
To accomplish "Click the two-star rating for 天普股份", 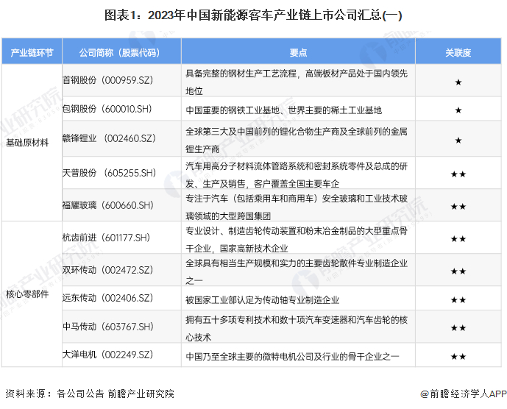I will point(458,174).
